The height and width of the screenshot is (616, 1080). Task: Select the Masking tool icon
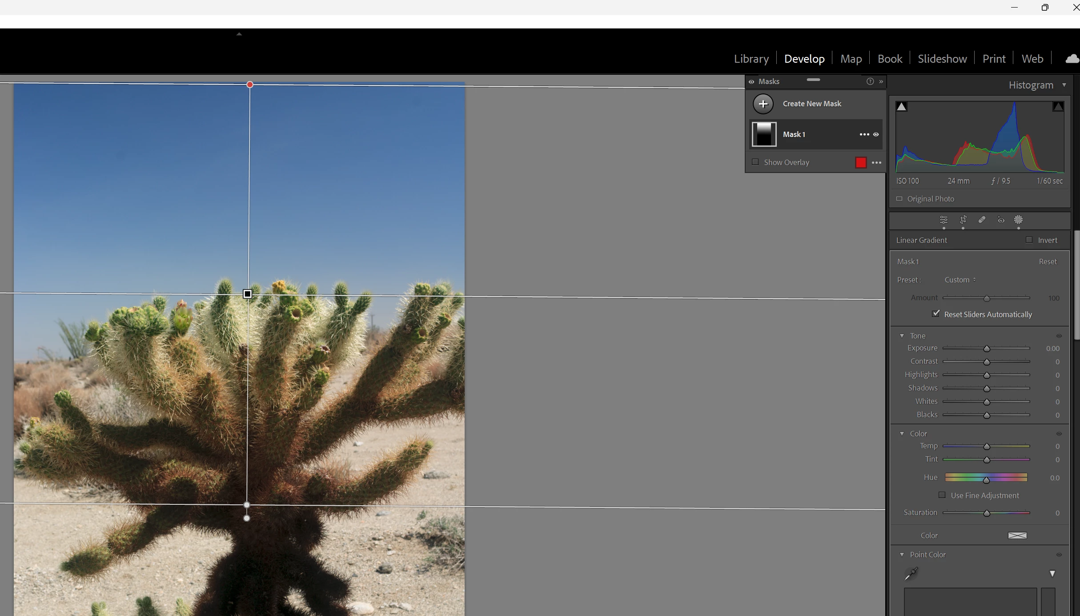click(x=1019, y=220)
